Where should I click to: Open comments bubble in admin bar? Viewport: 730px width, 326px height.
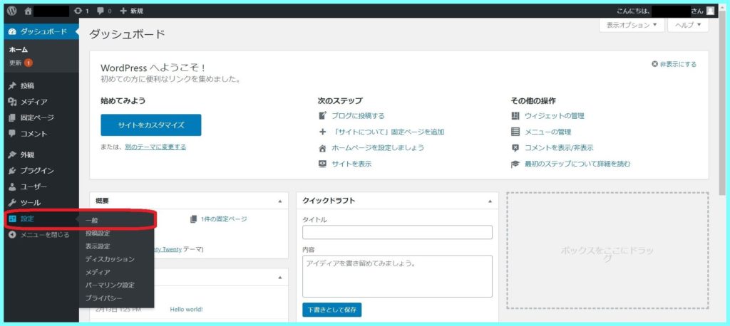pos(104,11)
